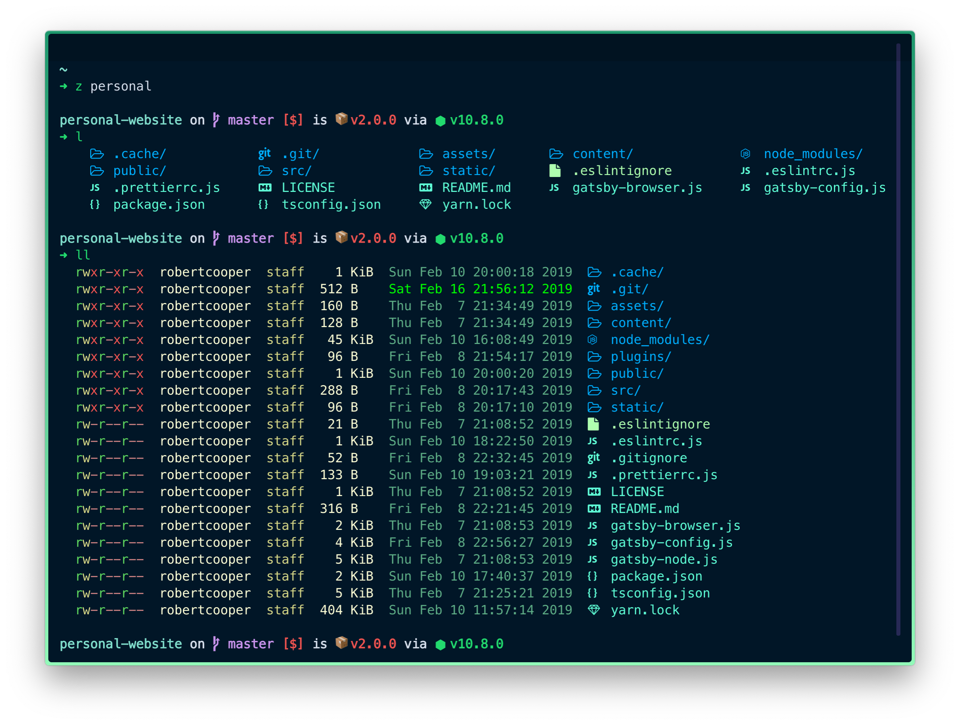Click the JS icon next to gatsby-config.js

point(745,187)
